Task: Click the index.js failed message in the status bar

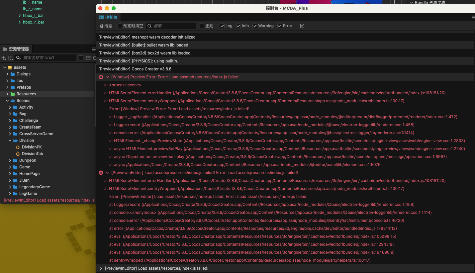Action: (x=49, y=200)
